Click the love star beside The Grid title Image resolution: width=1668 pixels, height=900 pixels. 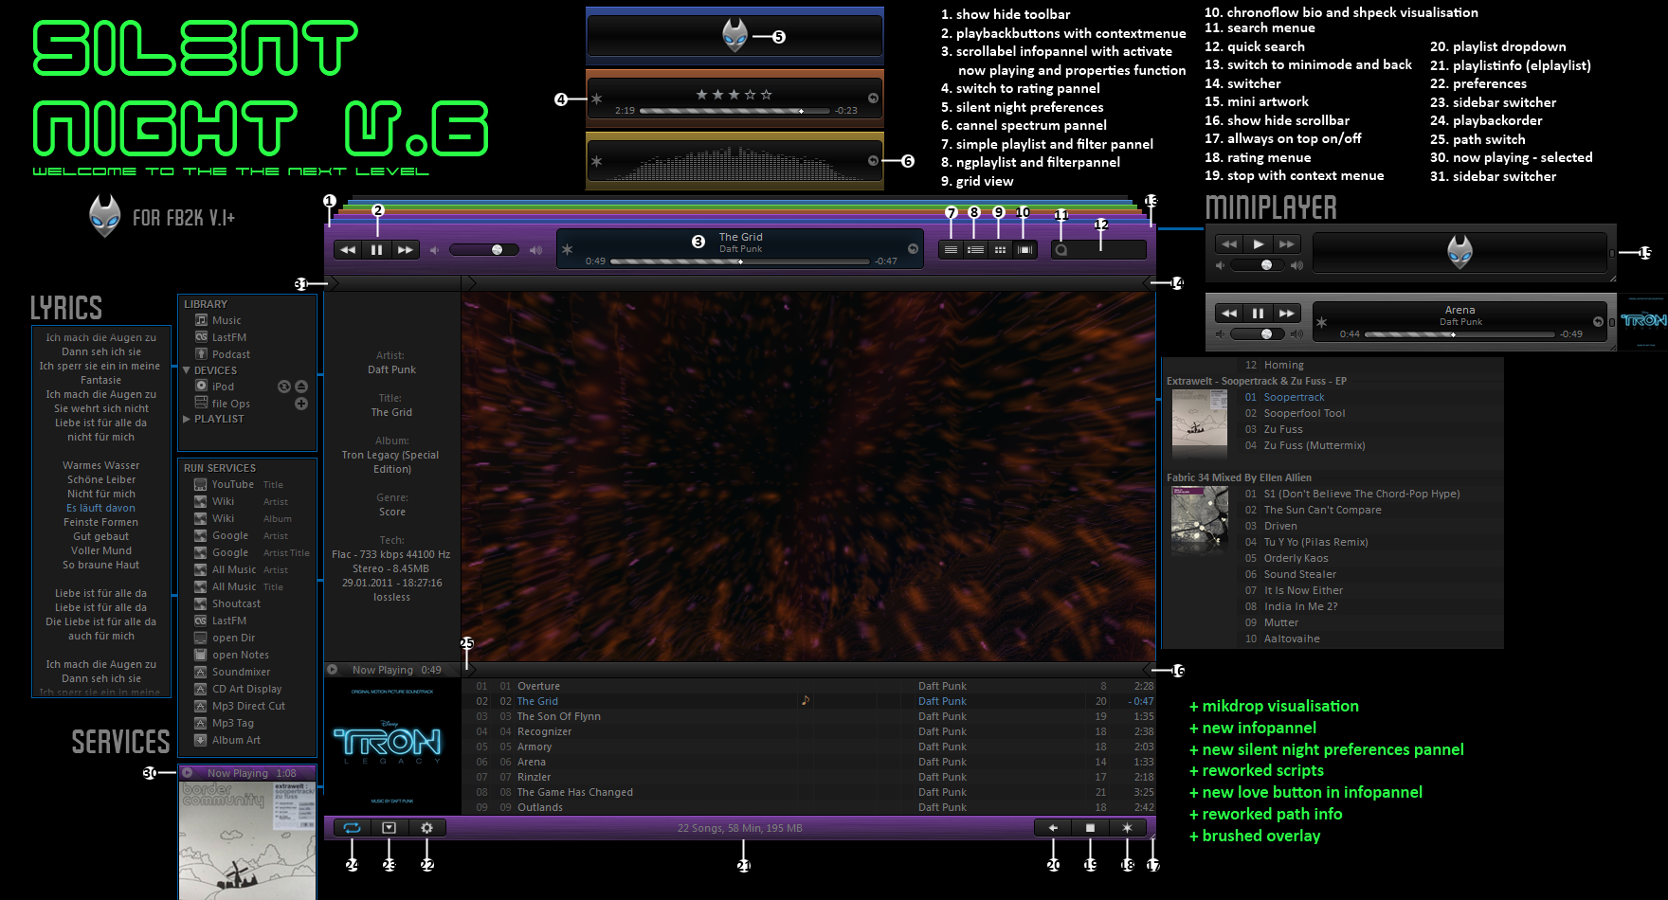click(567, 249)
